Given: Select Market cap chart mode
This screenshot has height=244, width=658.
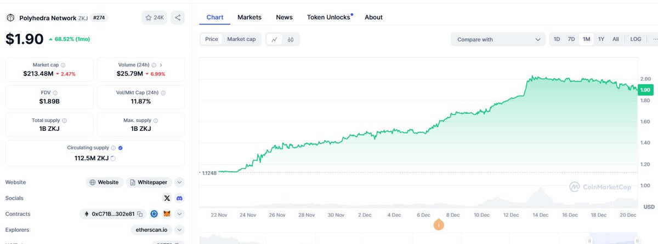Looking at the screenshot, I should pyautogui.click(x=241, y=39).
